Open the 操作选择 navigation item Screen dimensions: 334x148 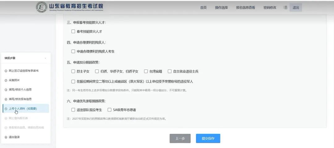pos(221,7)
